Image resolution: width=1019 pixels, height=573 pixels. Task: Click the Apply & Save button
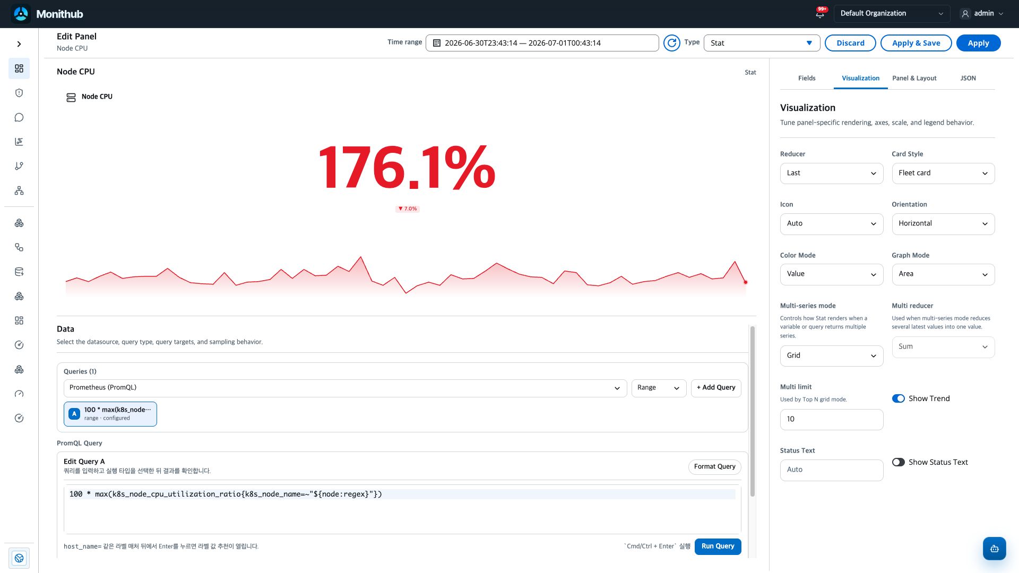tap(916, 43)
